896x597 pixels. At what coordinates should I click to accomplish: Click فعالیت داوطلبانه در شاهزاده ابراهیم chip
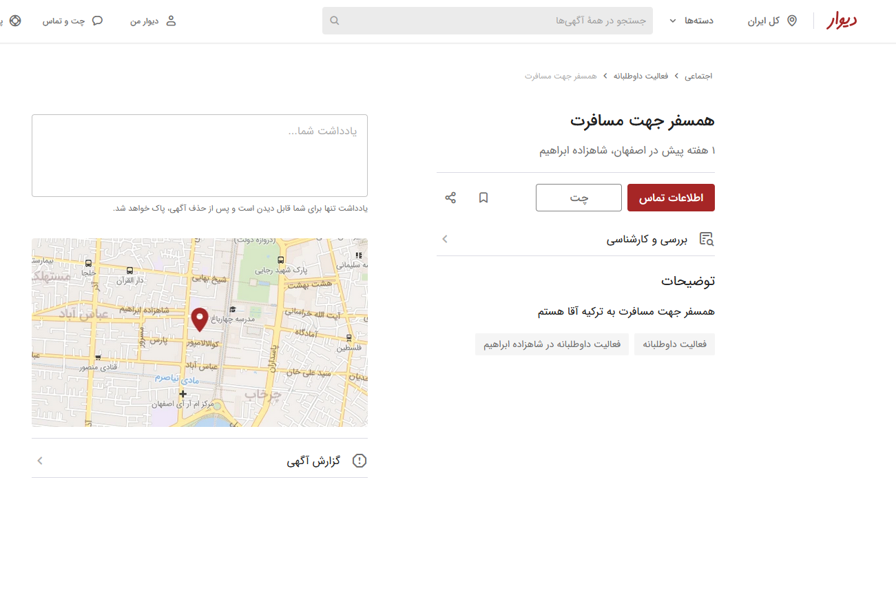tap(552, 344)
